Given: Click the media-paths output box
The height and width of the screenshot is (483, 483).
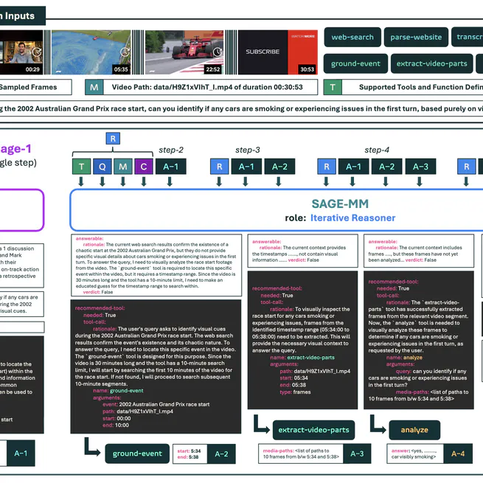Looking at the screenshot, I should 301,454.
